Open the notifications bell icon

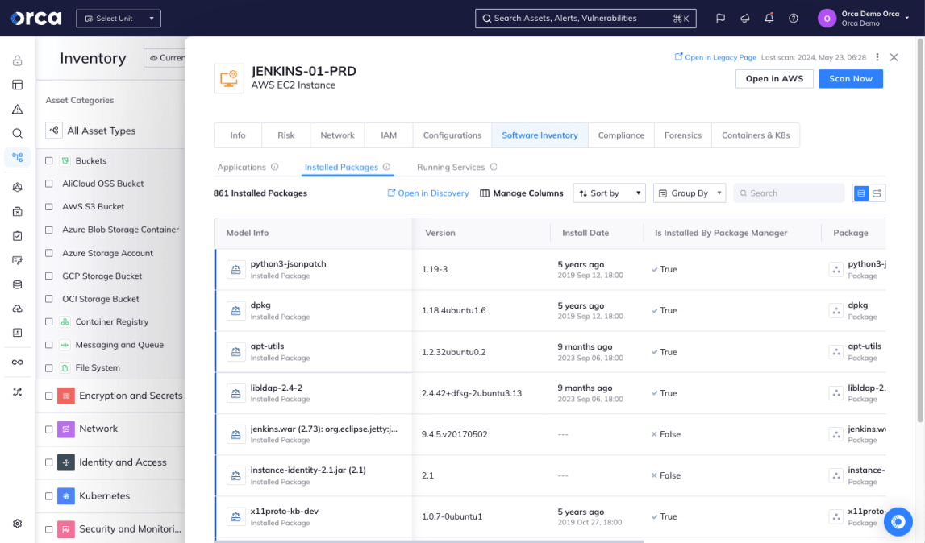769,19
